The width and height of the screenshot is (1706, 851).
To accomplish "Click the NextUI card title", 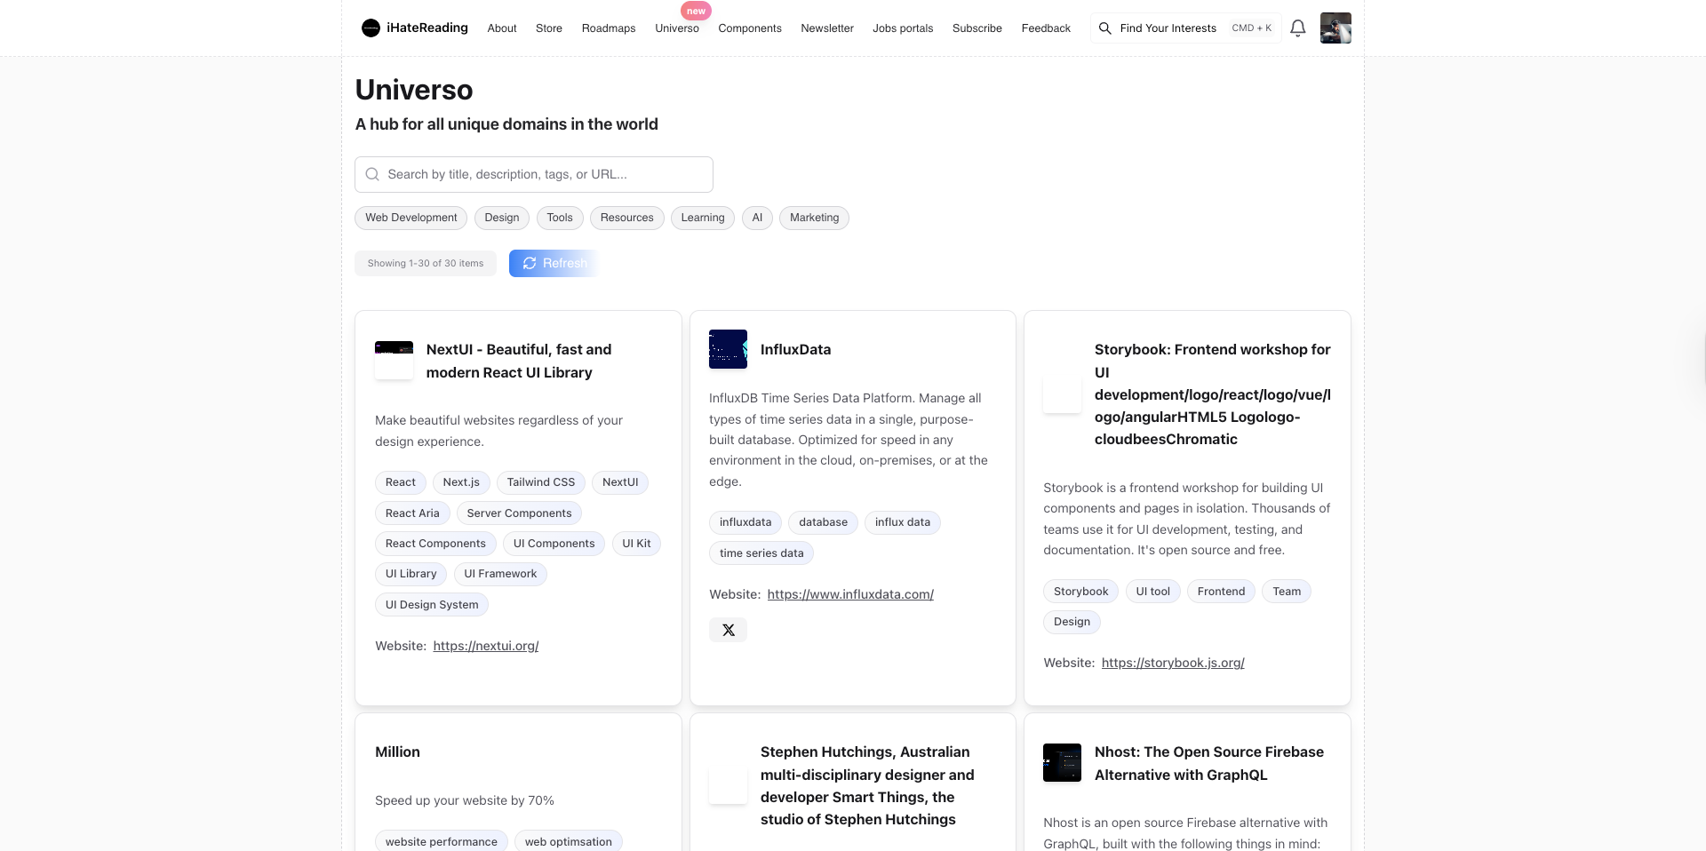I will click(x=519, y=361).
